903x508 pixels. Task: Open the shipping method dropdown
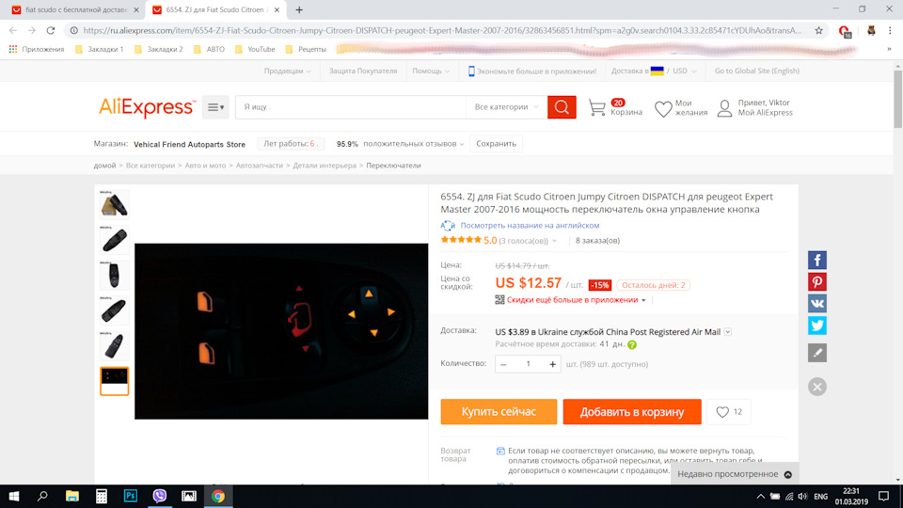pyautogui.click(x=727, y=332)
